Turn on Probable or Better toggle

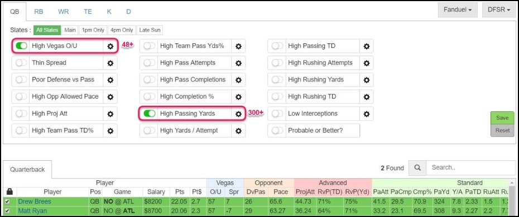tap(277, 130)
